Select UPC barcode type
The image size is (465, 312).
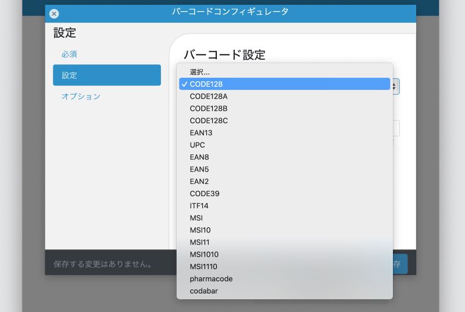pyautogui.click(x=284, y=145)
